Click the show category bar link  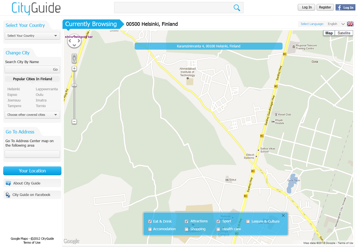pos(79,37)
